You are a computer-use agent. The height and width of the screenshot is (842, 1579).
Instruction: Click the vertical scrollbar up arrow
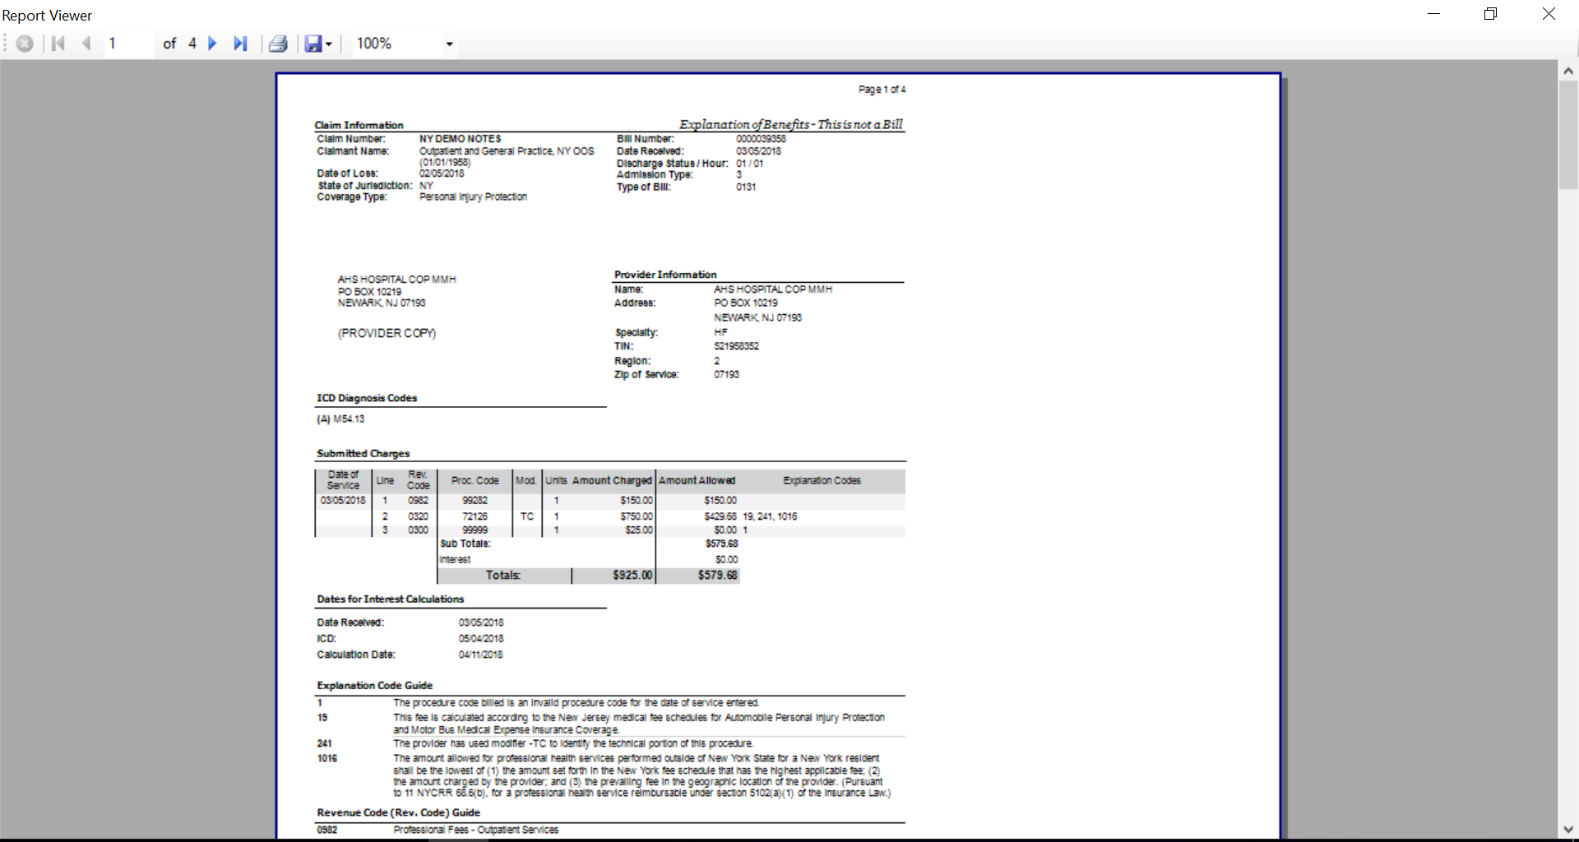point(1568,72)
